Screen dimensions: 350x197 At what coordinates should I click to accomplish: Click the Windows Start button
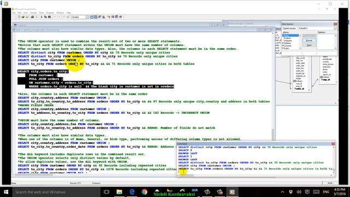[6, 192]
